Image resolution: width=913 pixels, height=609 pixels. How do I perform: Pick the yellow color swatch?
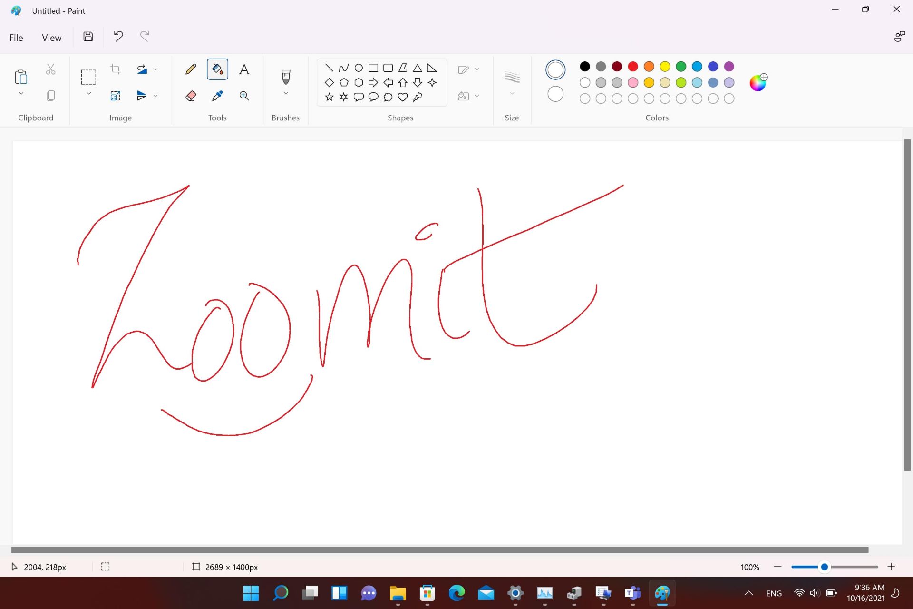(665, 67)
